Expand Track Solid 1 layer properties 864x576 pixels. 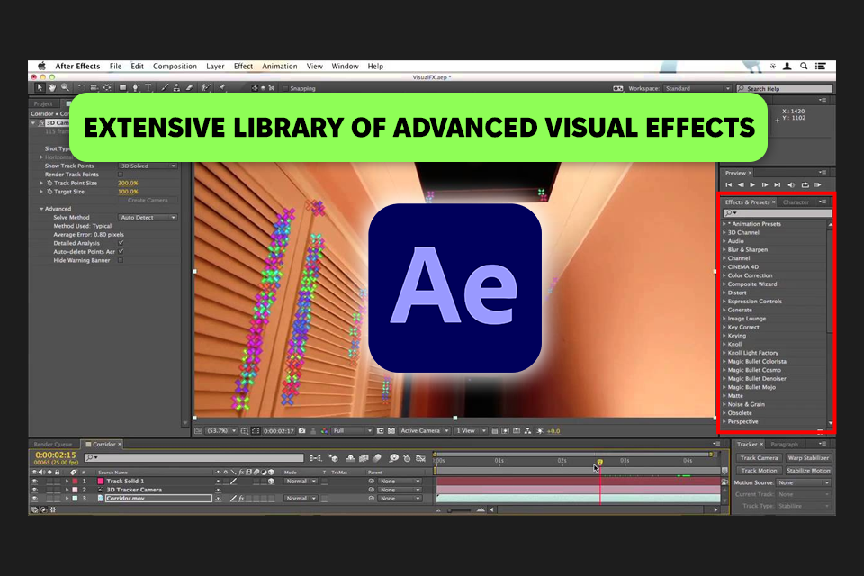coord(67,481)
